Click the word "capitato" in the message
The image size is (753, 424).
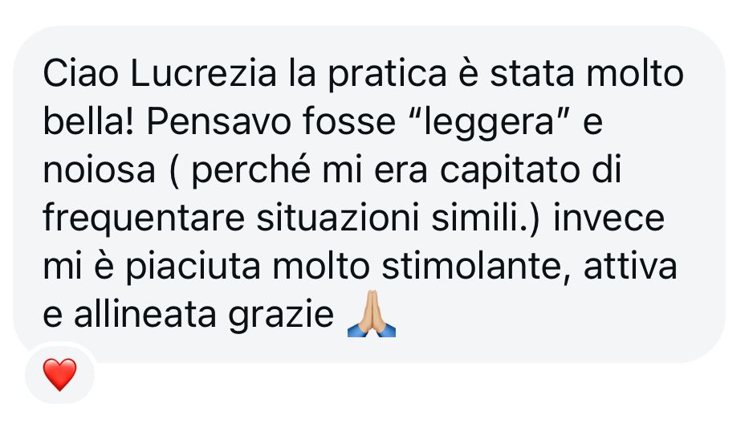(510, 171)
